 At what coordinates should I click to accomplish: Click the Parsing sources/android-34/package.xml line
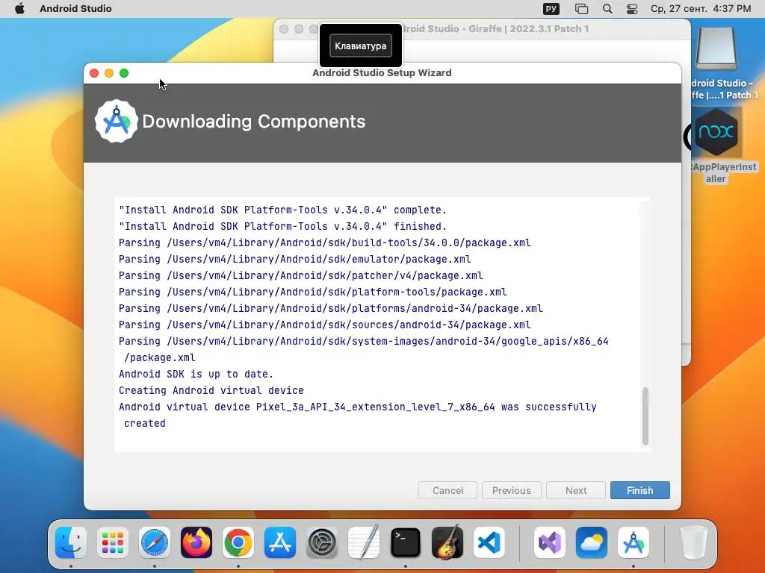point(324,325)
